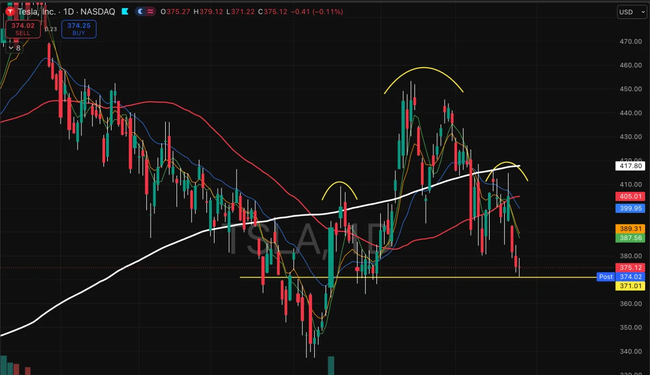
Task: Click the white 417.80 price label
Action: (630, 166)
